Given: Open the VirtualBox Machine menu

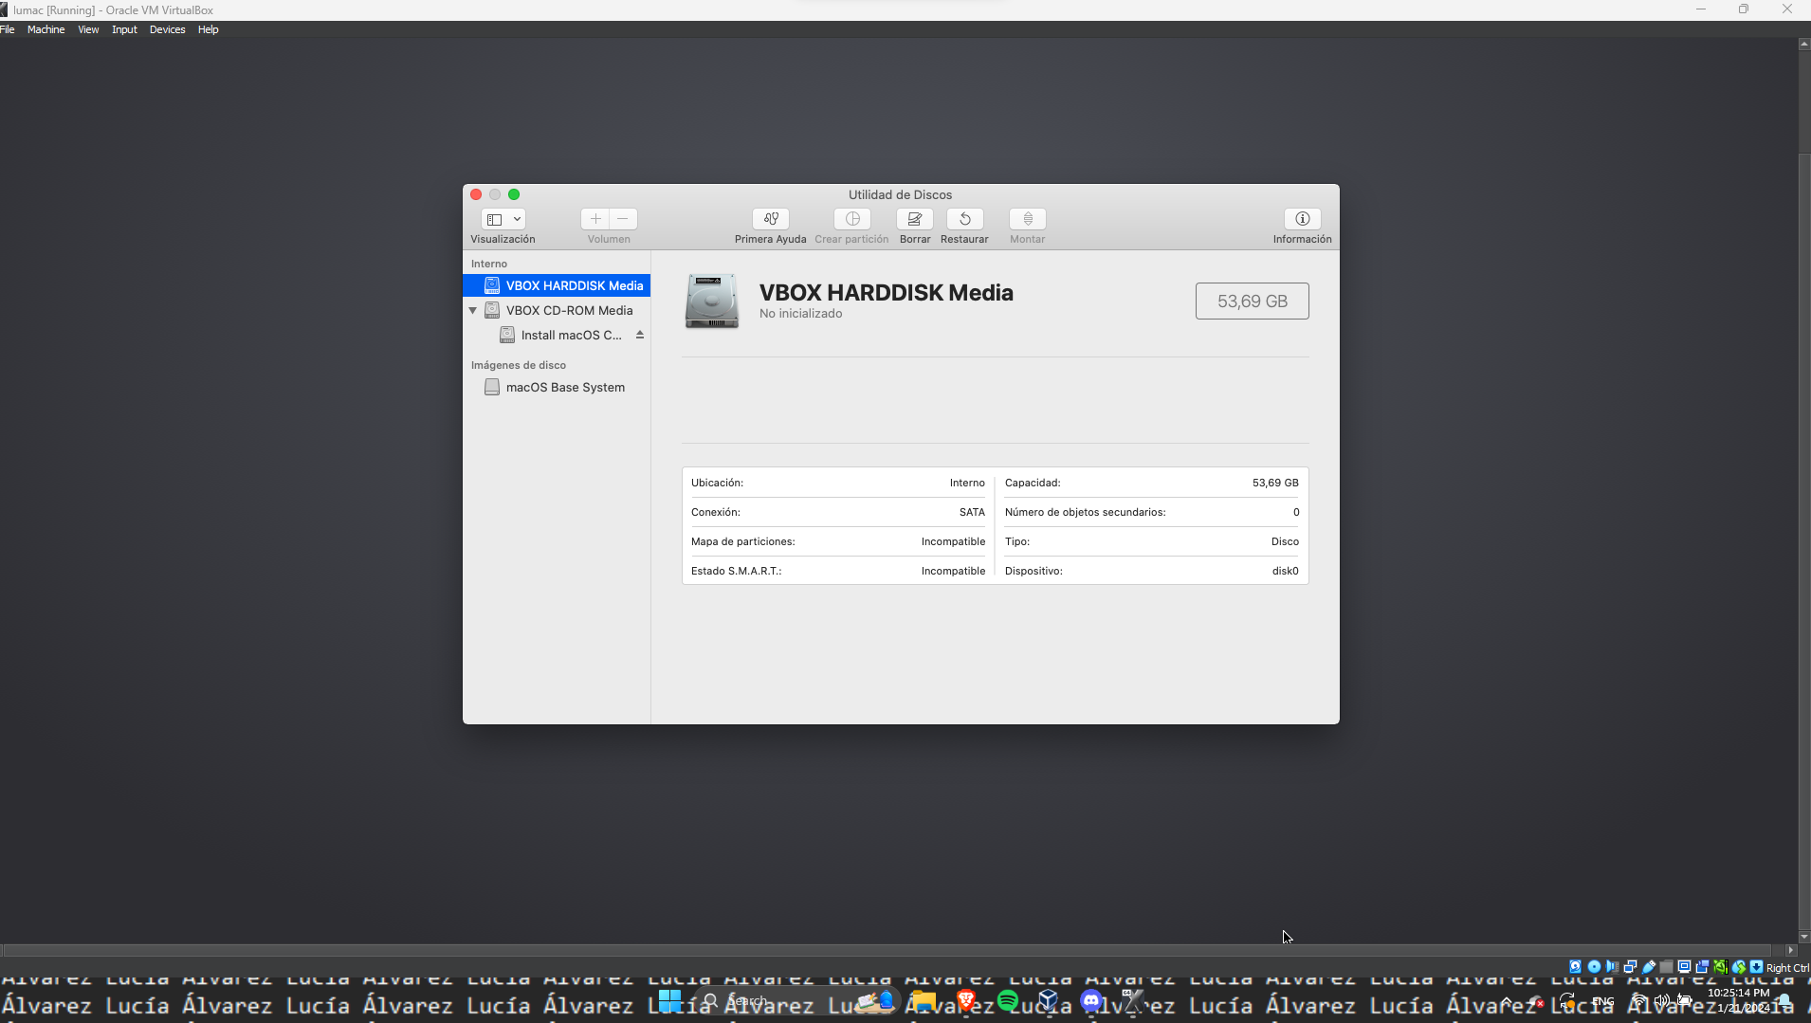Looking at the screenshot, I should (46, 29).
